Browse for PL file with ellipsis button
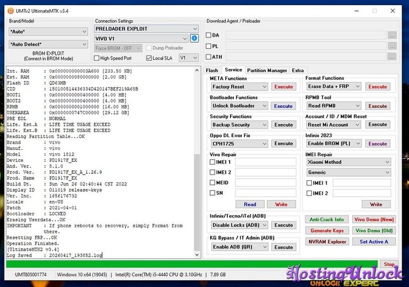Image resolution: width=409 pixels, height=287 pixels. 392,46
